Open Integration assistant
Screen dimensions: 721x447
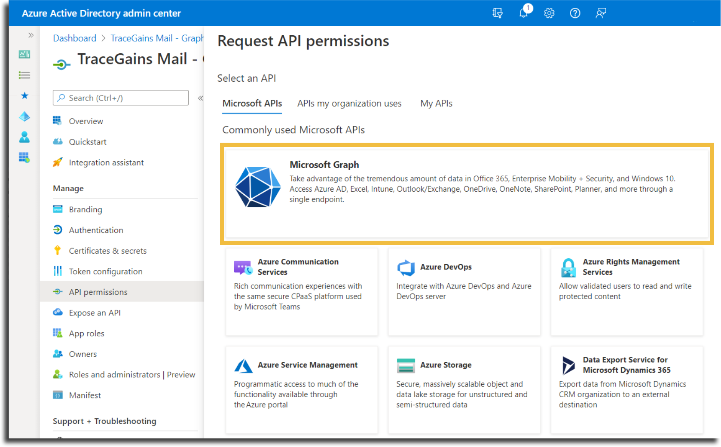106,162
